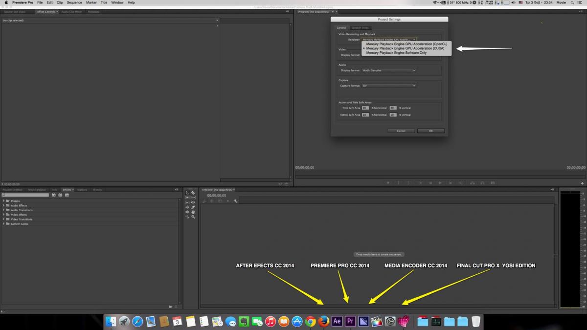Screen dimensions: 587x330
Task: Expand the Lumetri Looks folder
Action: pos(3,223)
